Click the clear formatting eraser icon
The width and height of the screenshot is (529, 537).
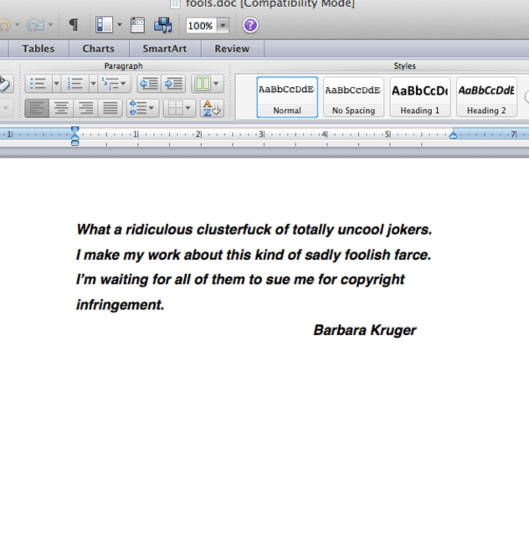point(4,84)
